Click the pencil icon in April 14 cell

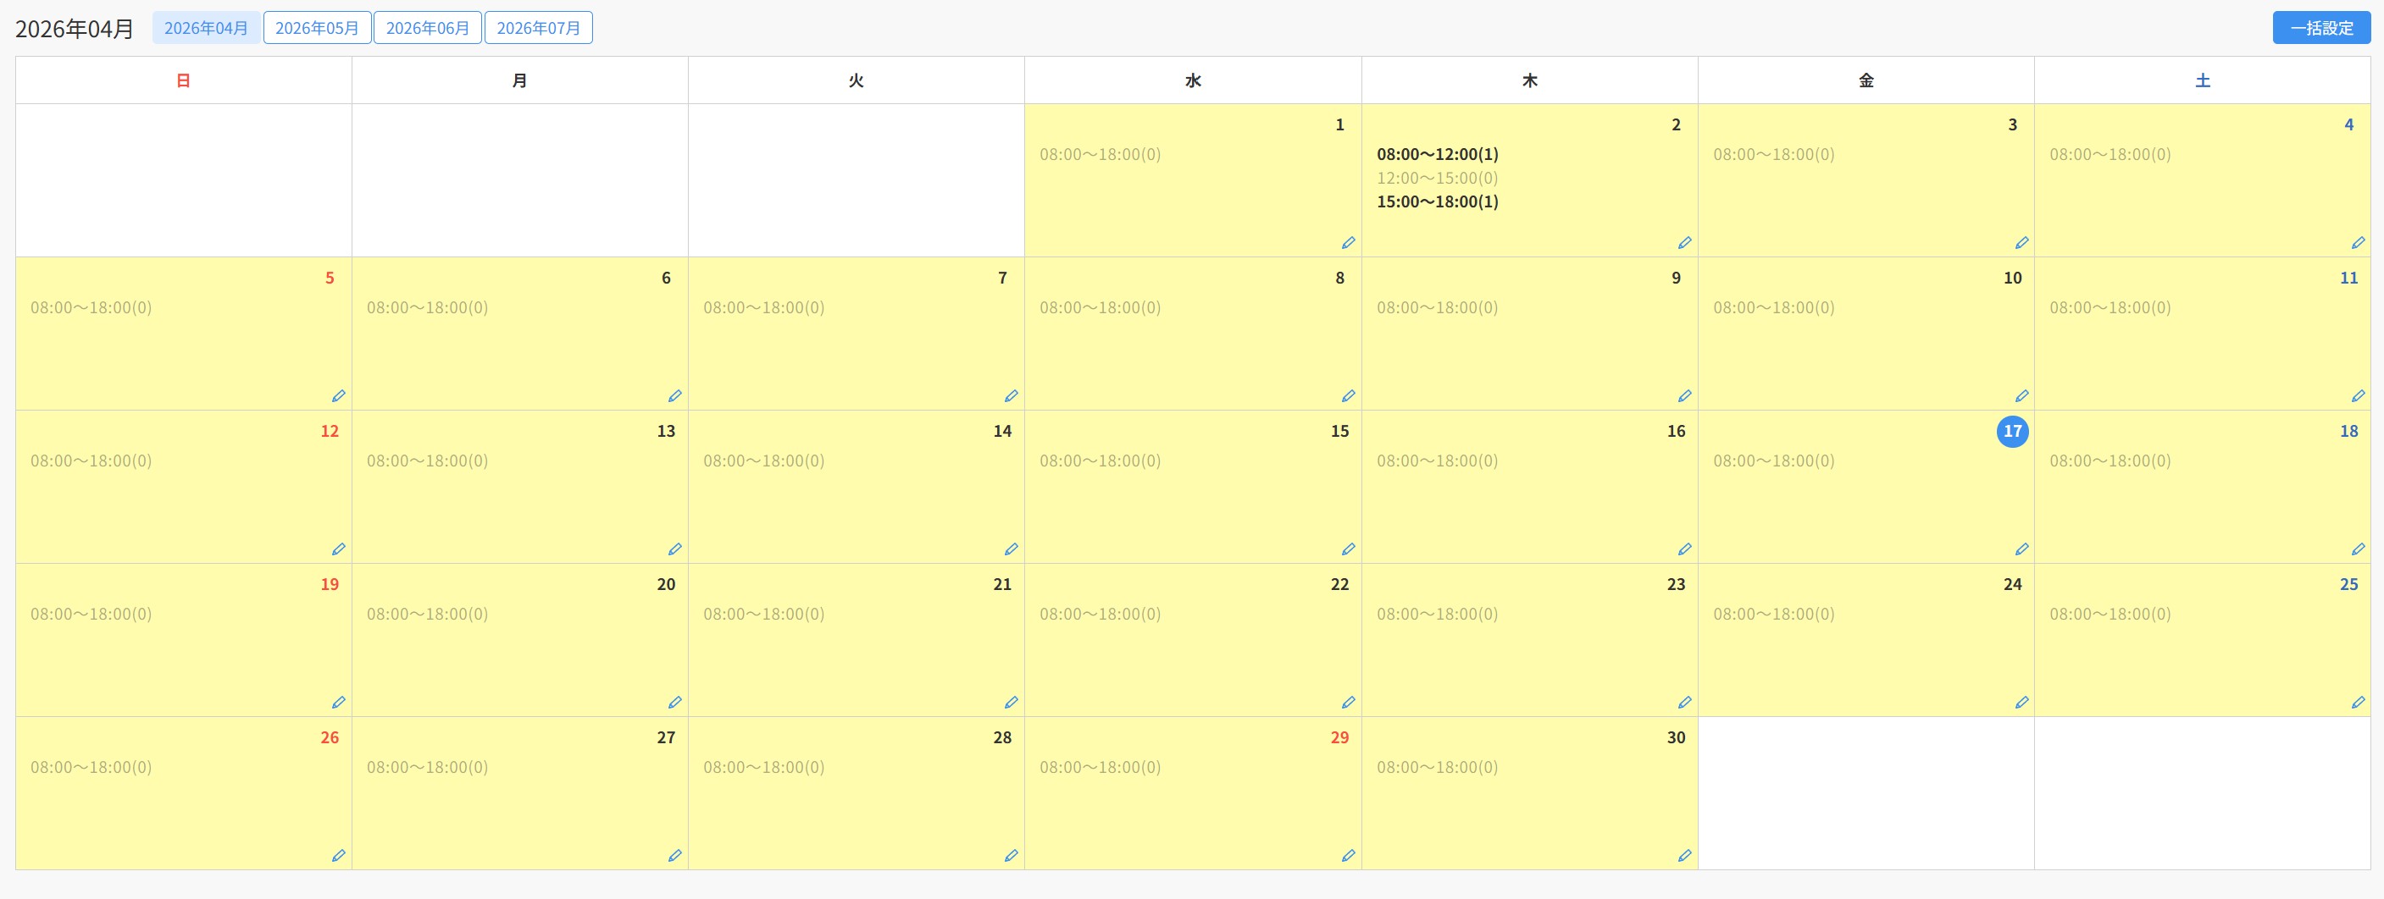coord(1011,549)
